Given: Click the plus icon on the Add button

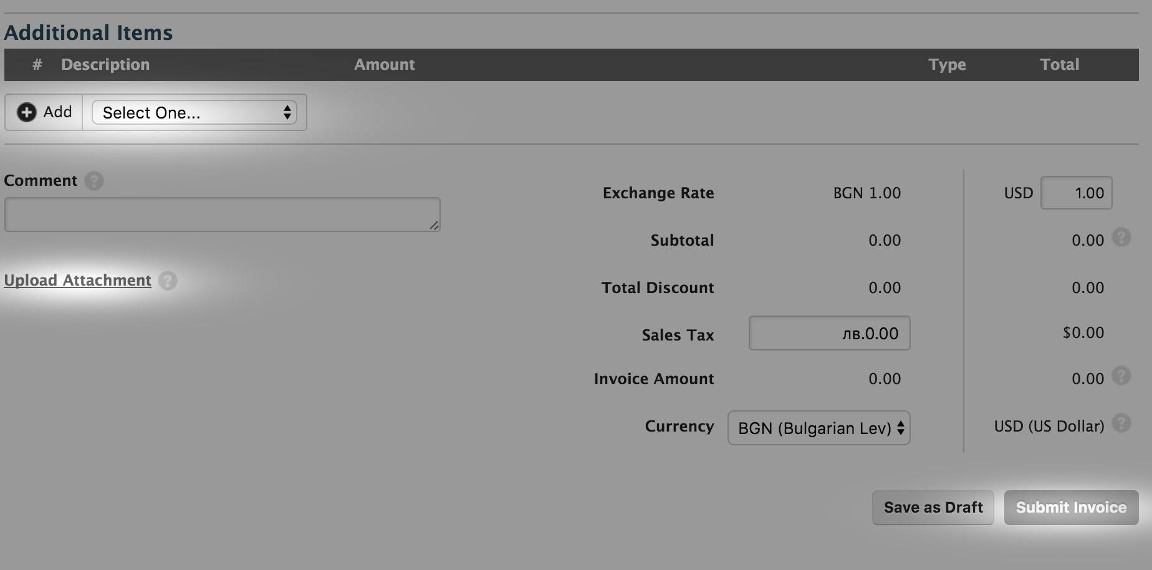Looking at the screenshot, I should [26, 112].
